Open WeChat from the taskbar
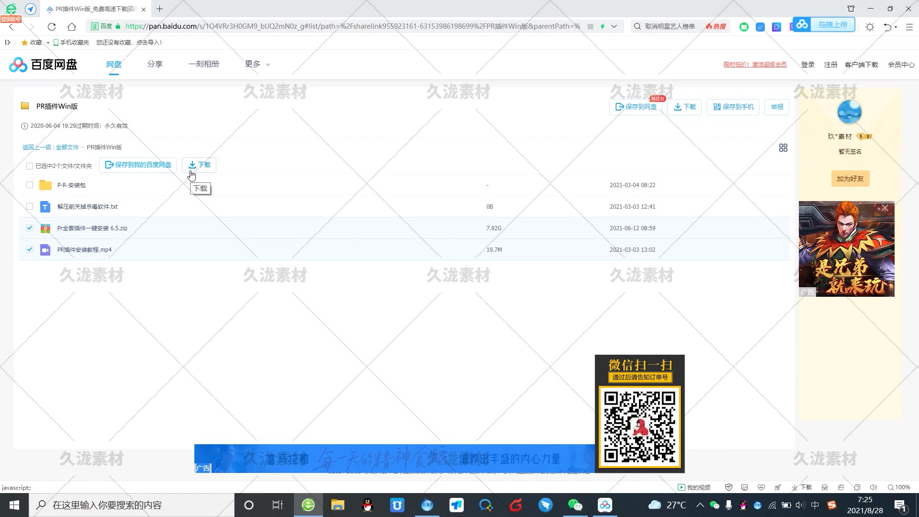This screenshot has width=919, height=517. click(x=575, y=505)
